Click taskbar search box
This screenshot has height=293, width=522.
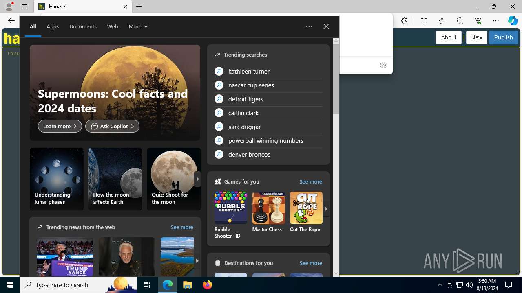point(79,285)
